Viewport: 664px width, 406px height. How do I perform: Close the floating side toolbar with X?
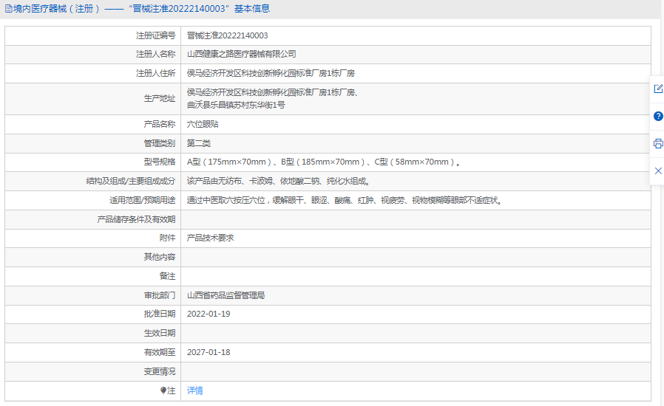tap(657, 171)
